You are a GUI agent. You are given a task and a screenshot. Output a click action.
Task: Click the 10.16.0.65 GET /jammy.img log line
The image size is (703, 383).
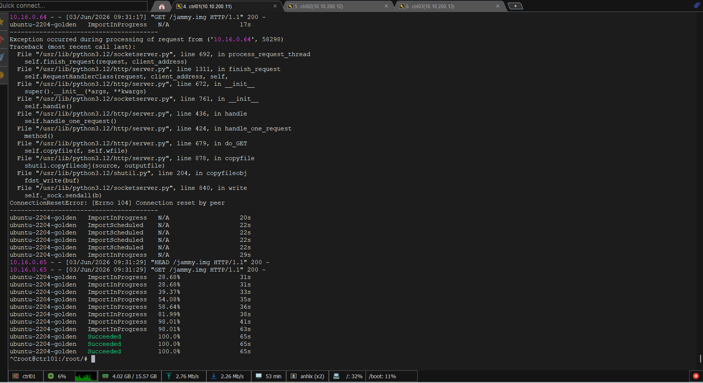click(138, 270)
